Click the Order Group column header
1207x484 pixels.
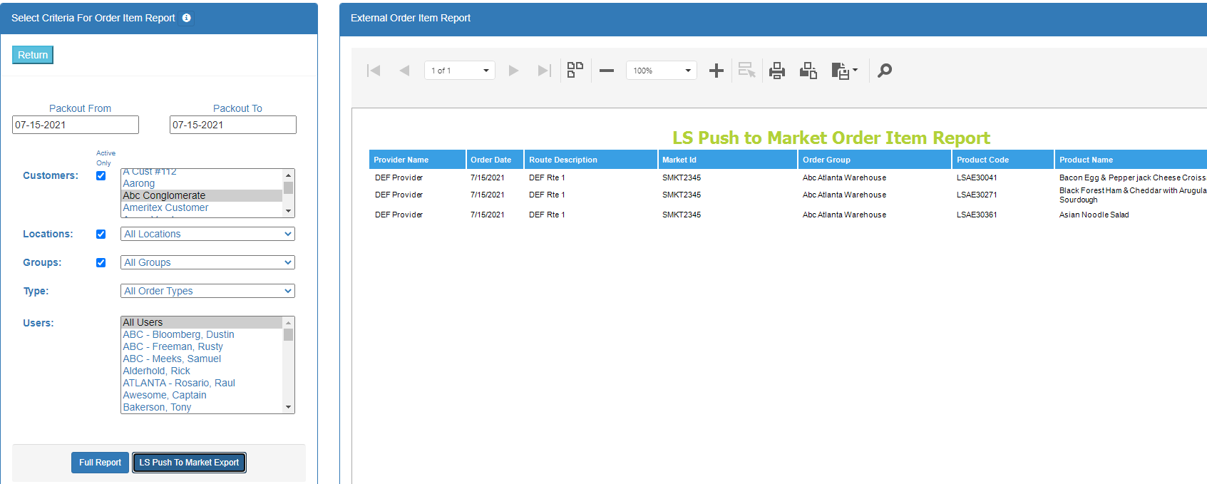pos(875,160)
